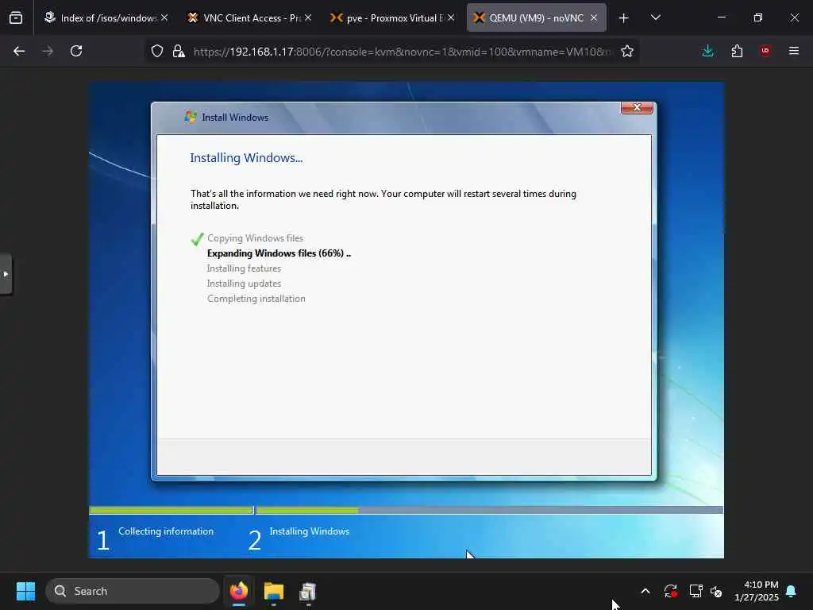Click the Completing installation step

(256, 299)
